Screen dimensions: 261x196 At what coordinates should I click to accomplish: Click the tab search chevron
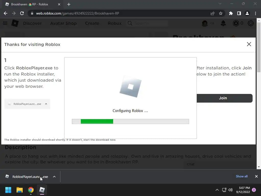point(220,4)
